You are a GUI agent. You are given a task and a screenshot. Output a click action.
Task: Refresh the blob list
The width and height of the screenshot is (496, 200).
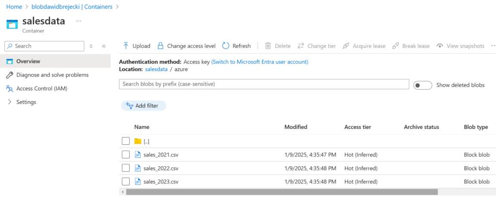tap(226, 46)
